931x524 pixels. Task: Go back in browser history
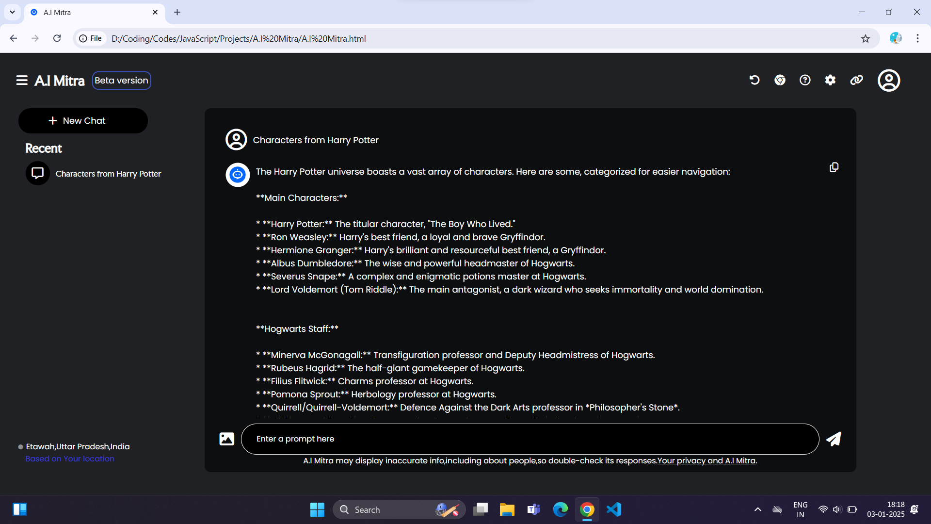14,38
